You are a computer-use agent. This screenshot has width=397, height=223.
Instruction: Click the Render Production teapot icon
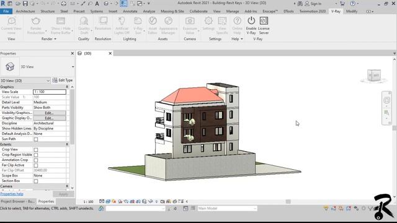tap(36, 20)
